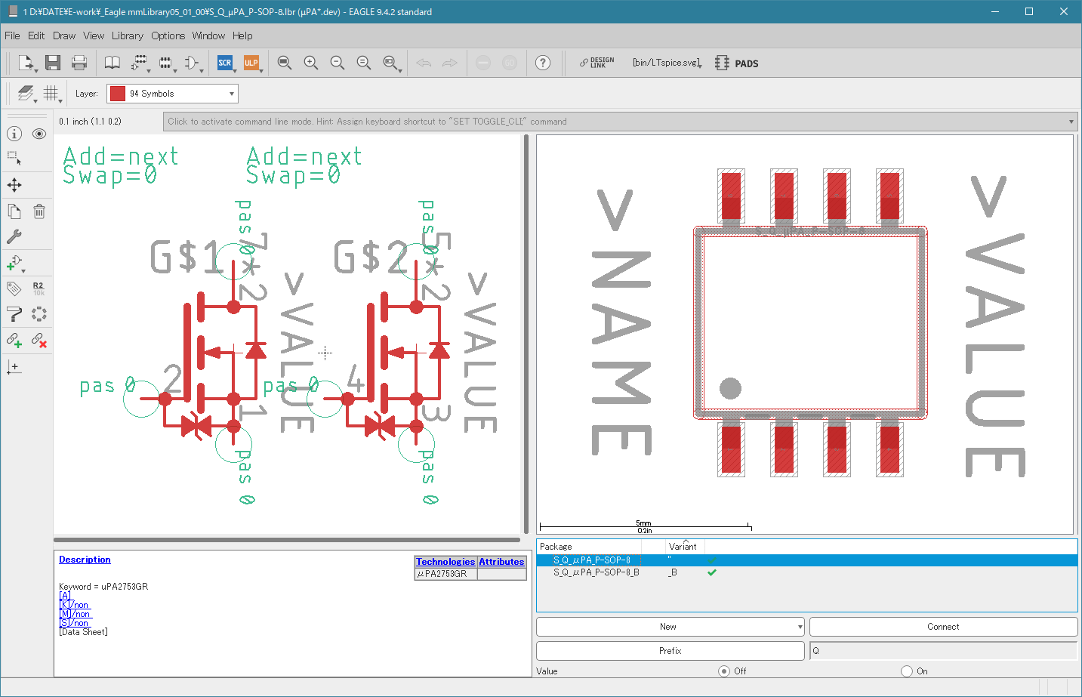Run a script with the SCR icon
1082x697 pixels.
point(225,63)
